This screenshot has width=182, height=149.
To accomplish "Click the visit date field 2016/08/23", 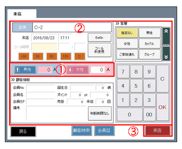I will (44, 38).
